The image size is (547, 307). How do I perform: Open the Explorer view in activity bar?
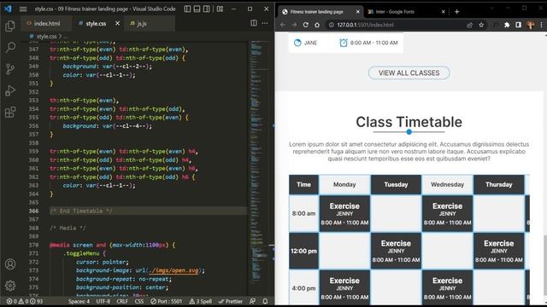point(10,26)
